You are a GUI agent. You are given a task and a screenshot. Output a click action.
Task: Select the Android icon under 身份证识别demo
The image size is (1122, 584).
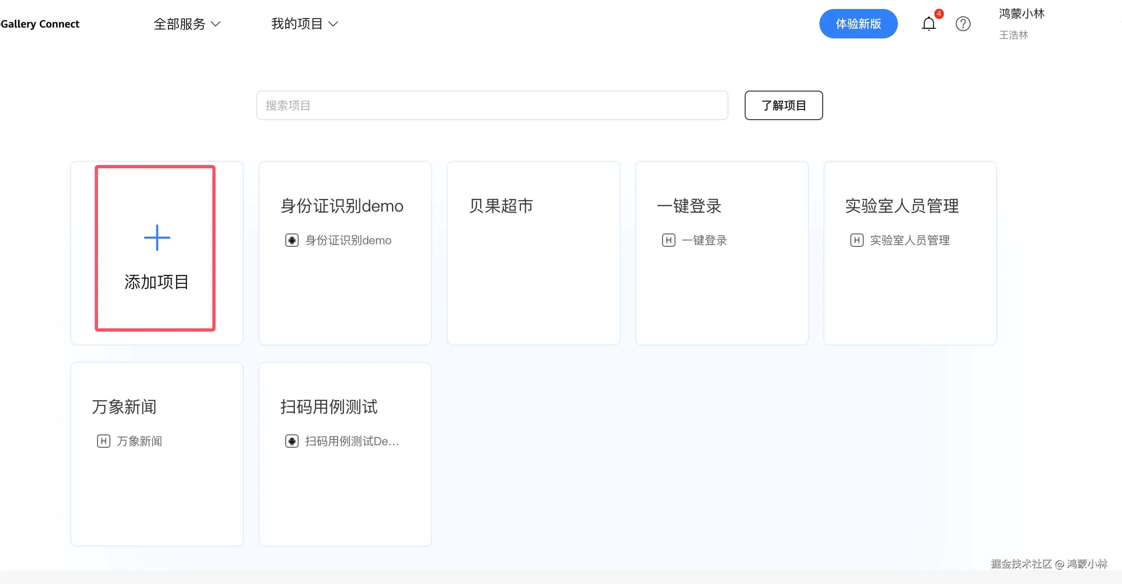(x=291, y=240)
